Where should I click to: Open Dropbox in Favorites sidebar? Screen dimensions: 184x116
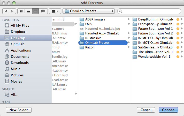[x=26, y=32]
